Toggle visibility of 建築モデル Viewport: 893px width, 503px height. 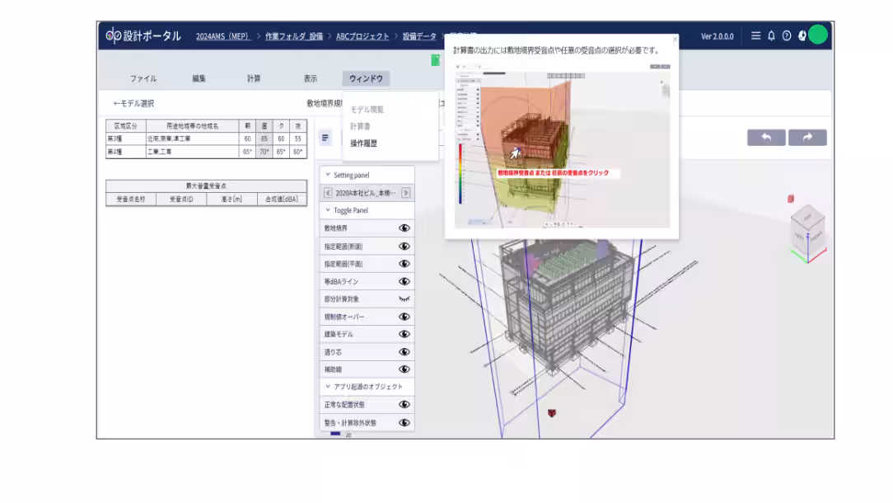404,334
